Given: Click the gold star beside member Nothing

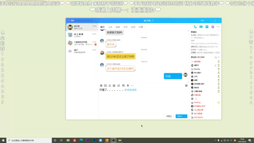Looking at the screenshot, I should [218, 102].
